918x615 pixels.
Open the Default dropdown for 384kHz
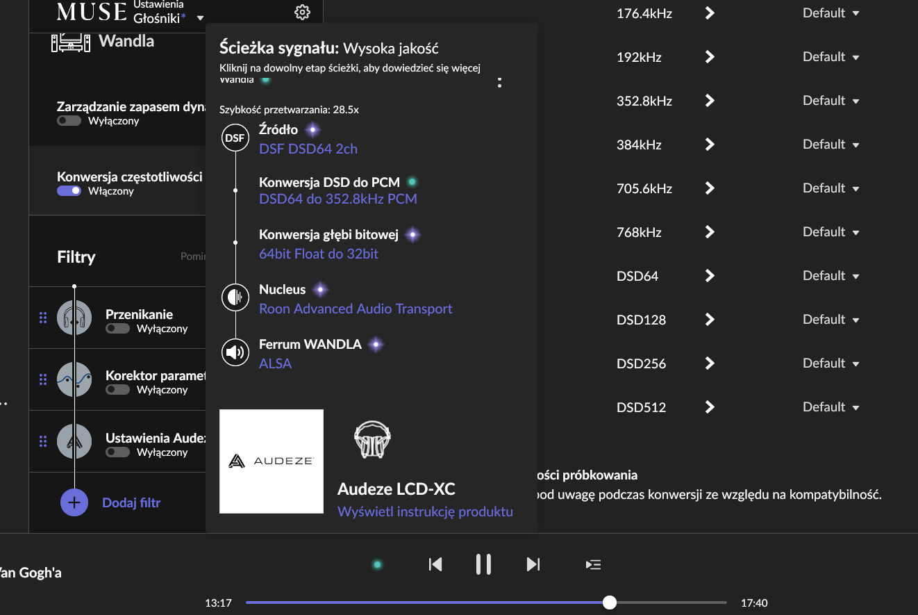[x=831, y=145]
